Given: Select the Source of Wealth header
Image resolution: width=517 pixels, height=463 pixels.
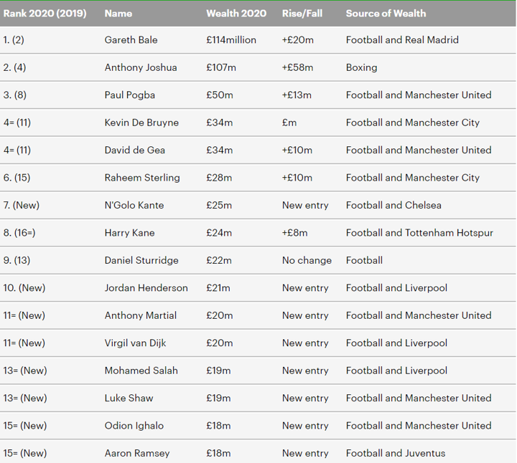Looking at the screenshot, I should tap(386, 14).
